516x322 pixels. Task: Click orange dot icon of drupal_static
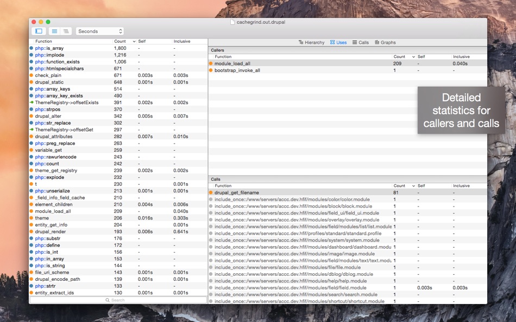click(x=32, y=82)
